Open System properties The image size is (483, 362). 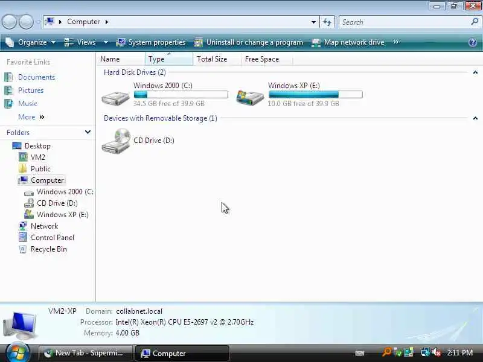pyautogui.click(x=151, y=42)
